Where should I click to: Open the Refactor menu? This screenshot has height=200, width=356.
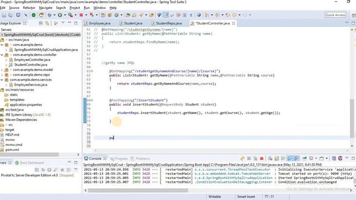point(29,8)
